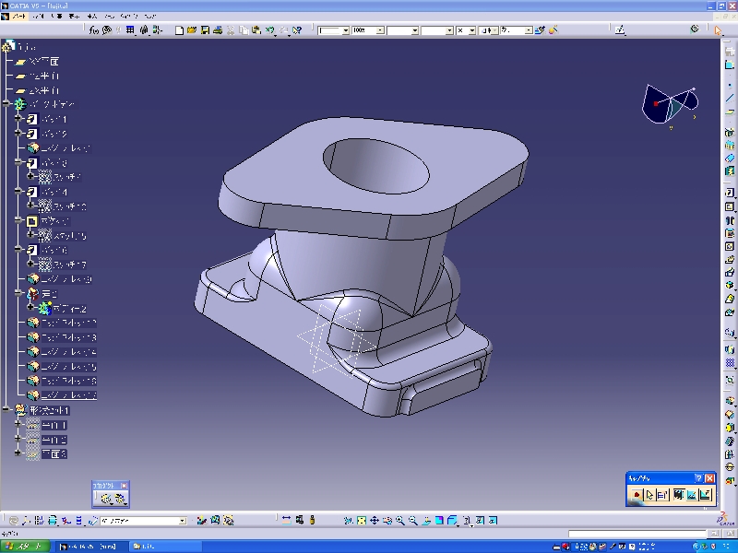Open the 表示 (View) menu
Image resolution: width=738 pixels, height=553 pixels.
(x=75, y=17)
